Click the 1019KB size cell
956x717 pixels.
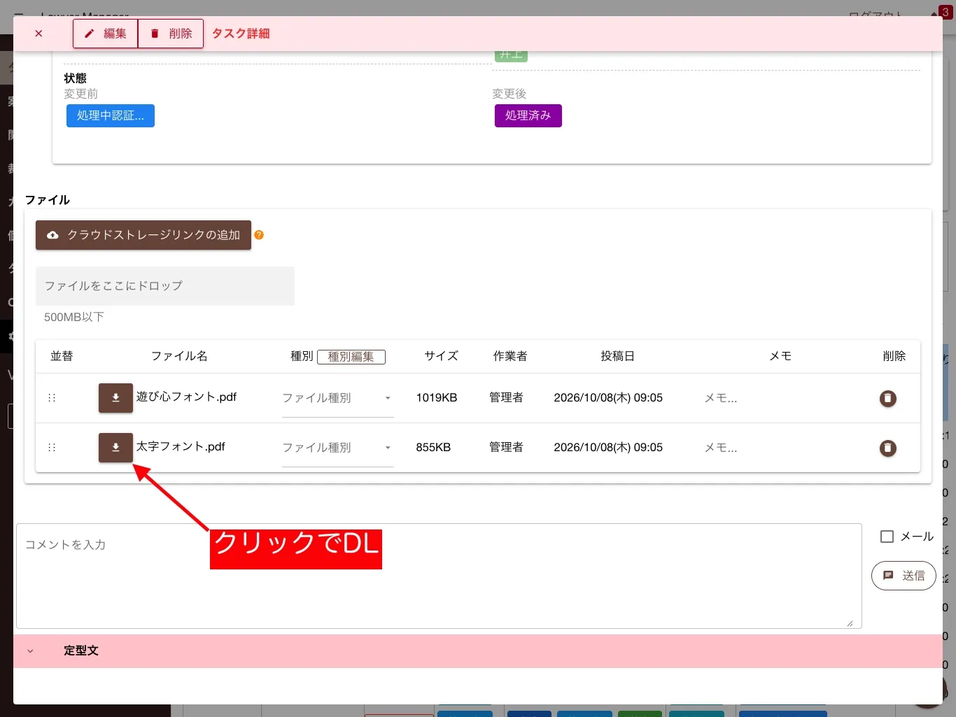pyautogui.click(x=437, y=398)
